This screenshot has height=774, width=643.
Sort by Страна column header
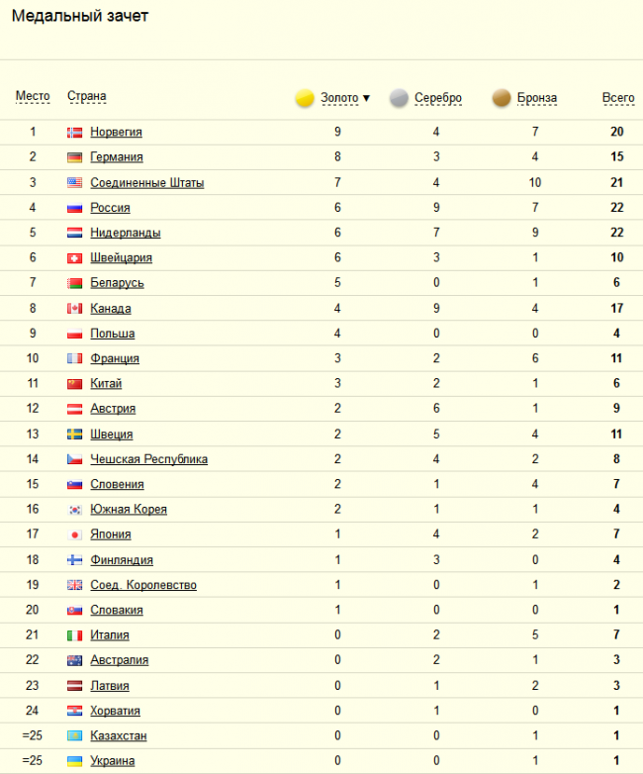pos(87,96)
